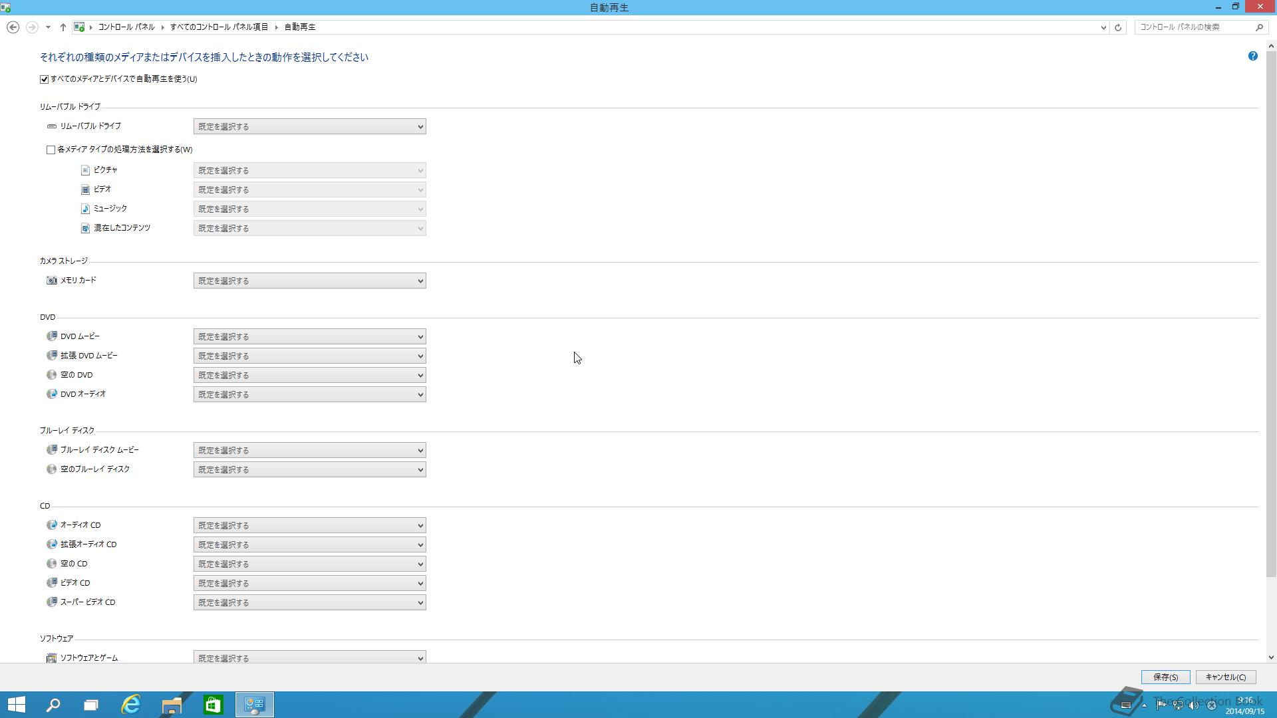Click the vertical scrollbar up arrow
Viewport: 1277px width, 718px height.
click(x=1271, y=47)
